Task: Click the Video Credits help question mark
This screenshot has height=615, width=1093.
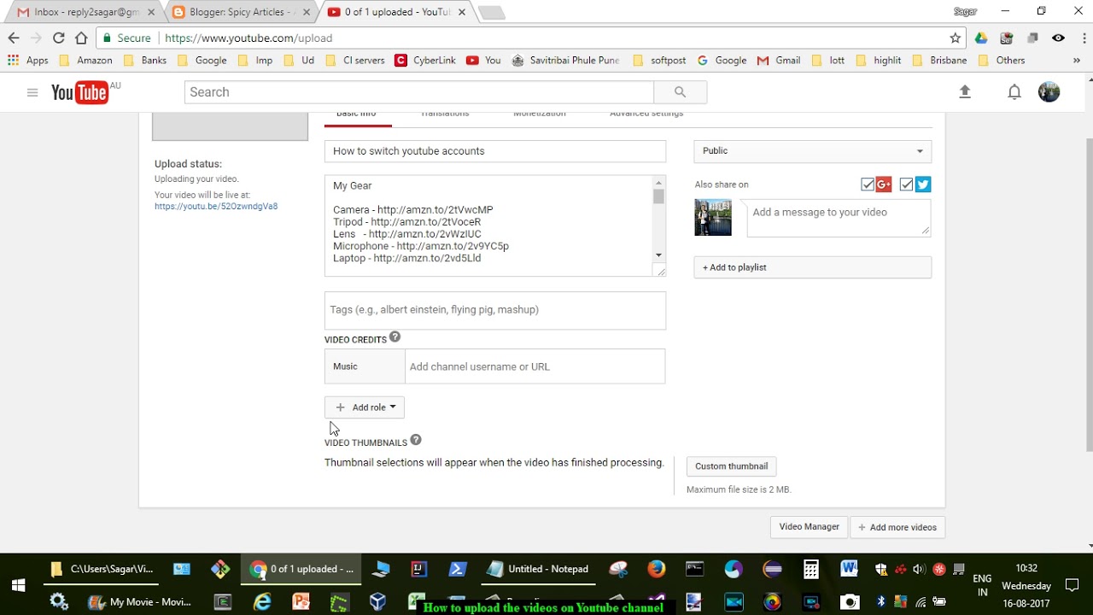Action: [x=395, y=337]
